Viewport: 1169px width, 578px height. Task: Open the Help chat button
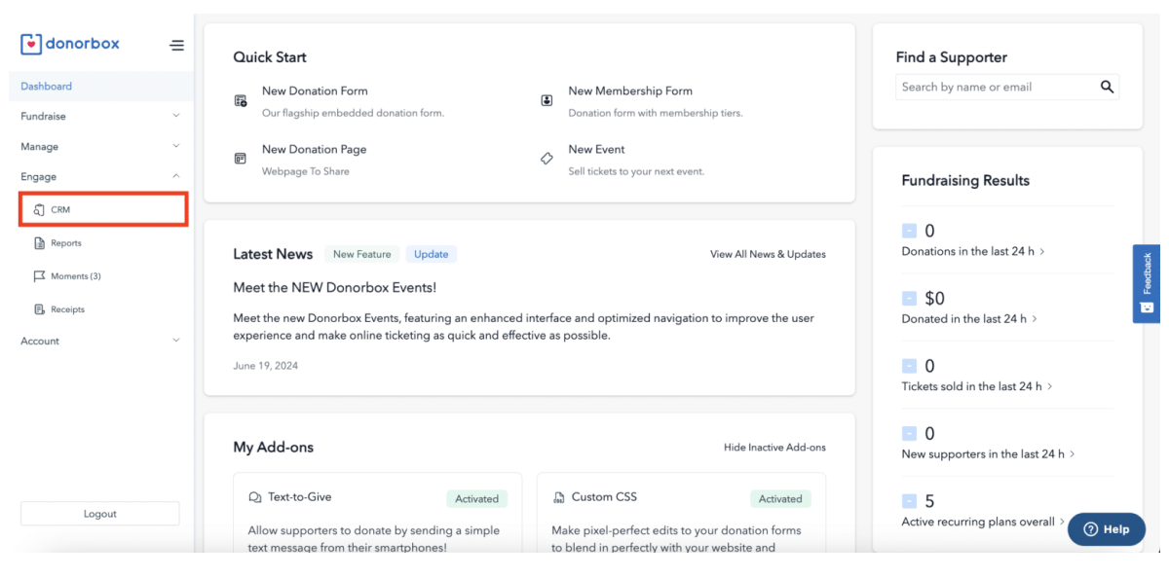pyautogui.click(x=1107, y=529)
